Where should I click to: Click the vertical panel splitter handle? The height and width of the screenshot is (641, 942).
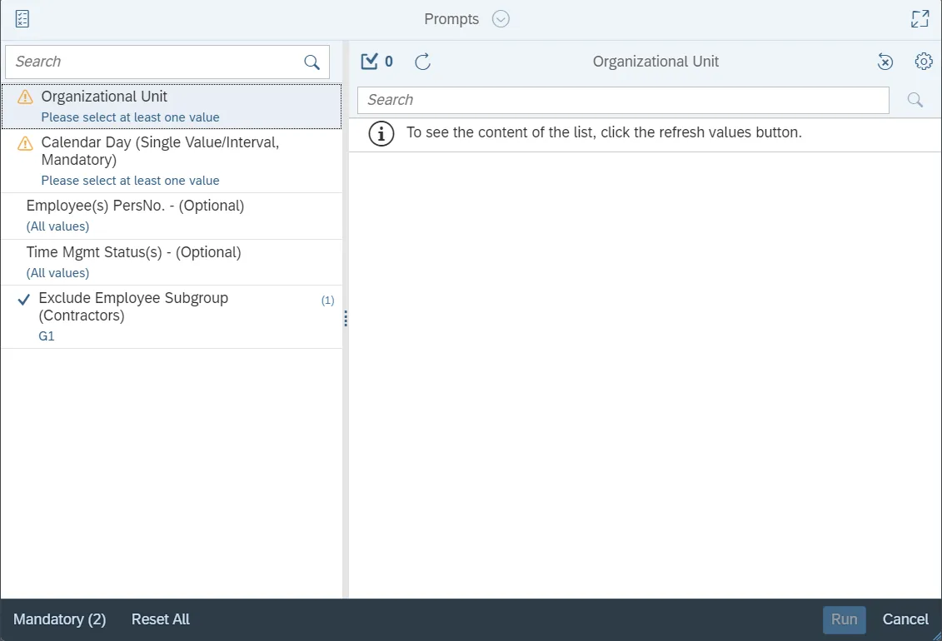click(x=346, y=319)
